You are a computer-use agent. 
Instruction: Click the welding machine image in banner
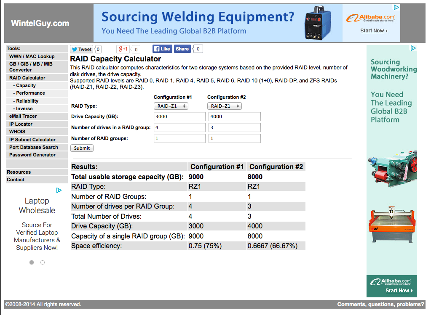(x=318, y=23)
